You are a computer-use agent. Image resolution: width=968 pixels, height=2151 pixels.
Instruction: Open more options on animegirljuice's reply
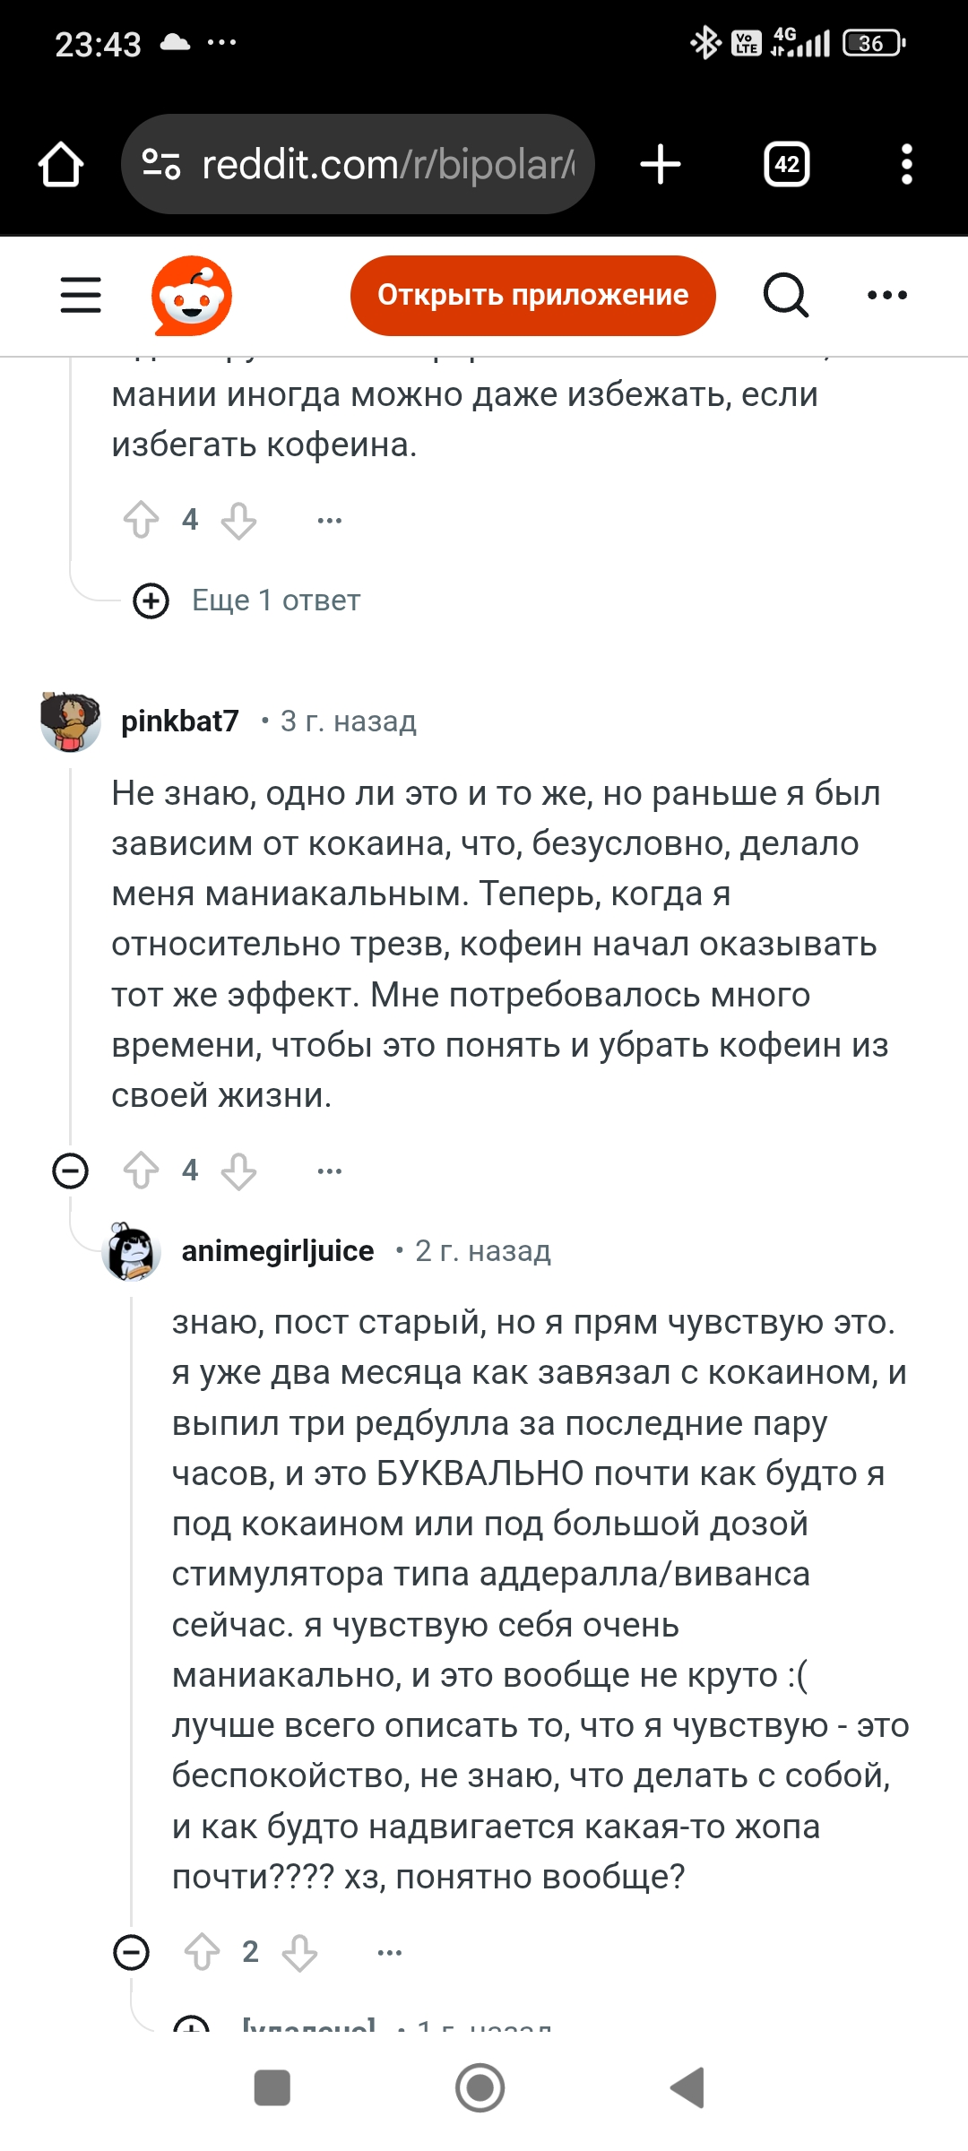pyautogui.click(x=390, y=1952)
